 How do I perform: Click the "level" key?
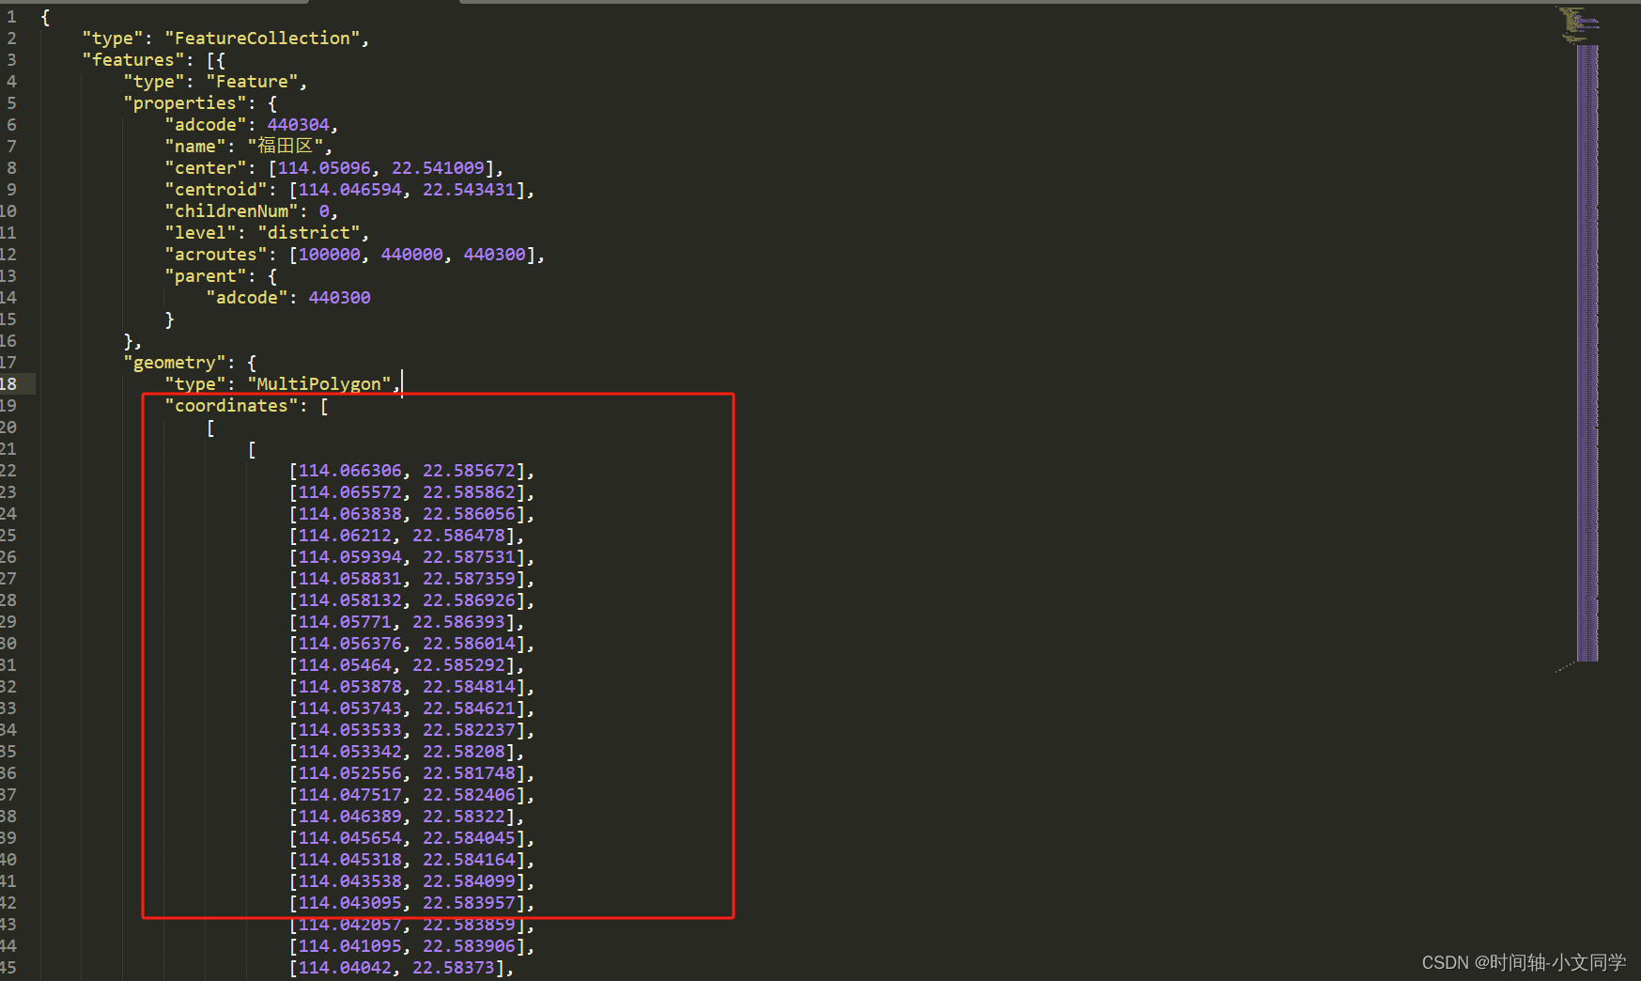(200, 233)
